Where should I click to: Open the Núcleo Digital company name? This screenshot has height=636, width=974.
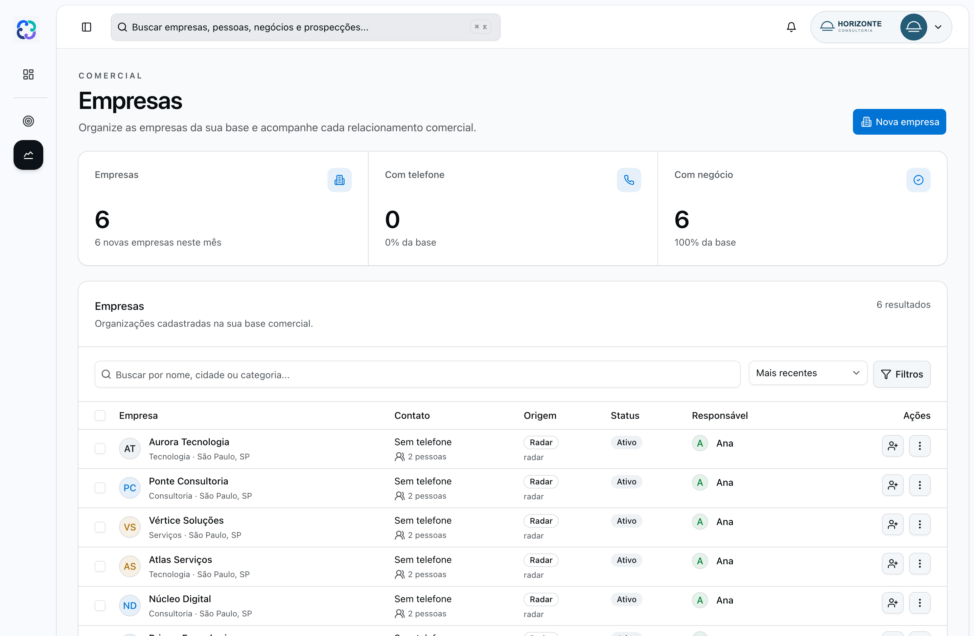pyautogui.click(x=180, y=599)
